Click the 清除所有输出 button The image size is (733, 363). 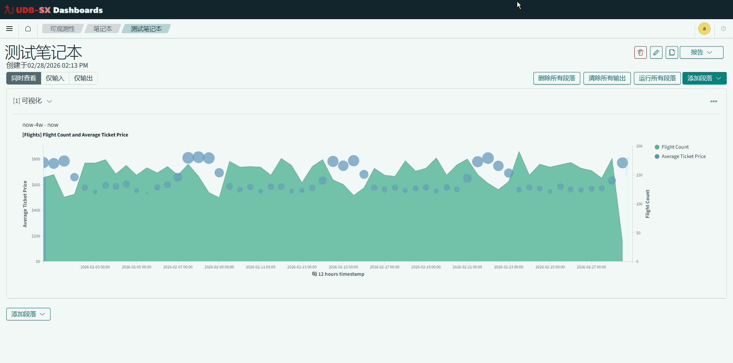coord(607,78)
